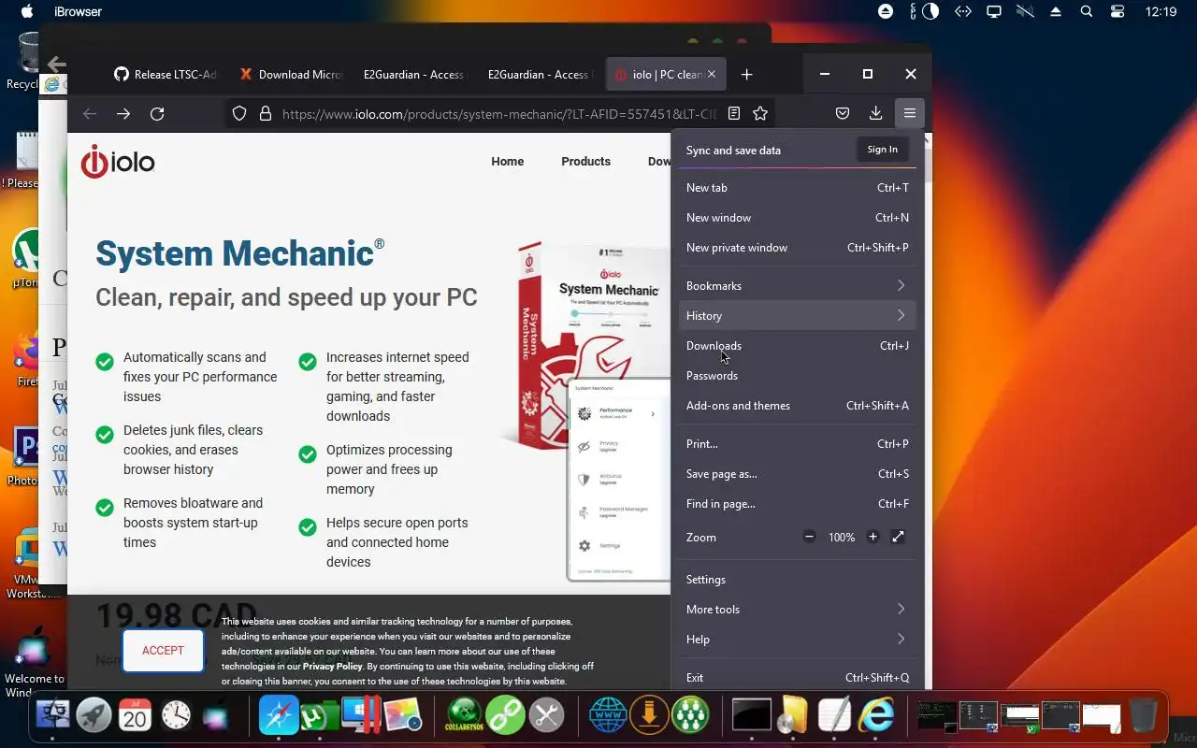Switch to the Download Micro tab
The image size is (1197, 748).
(x=291, y=74)
